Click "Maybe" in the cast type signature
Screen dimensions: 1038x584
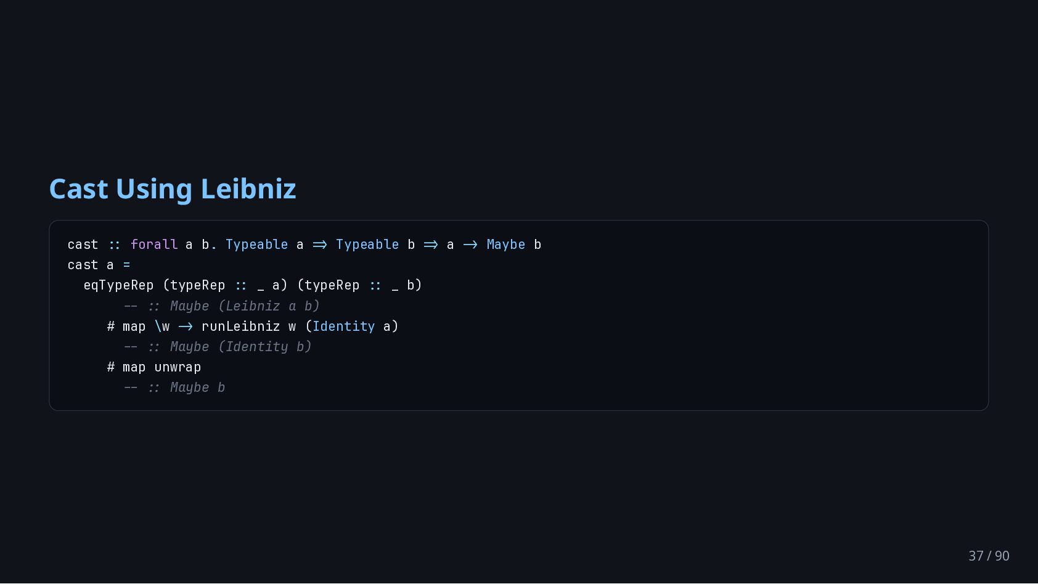[x=506, y=245]
